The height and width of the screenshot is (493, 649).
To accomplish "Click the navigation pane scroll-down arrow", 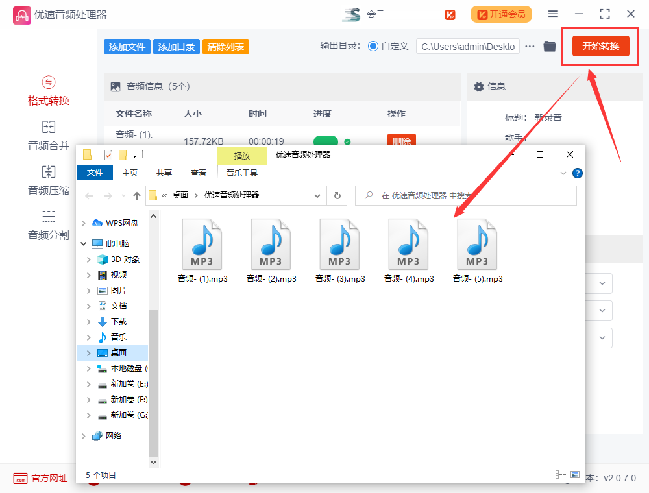I will coord(154,463).
